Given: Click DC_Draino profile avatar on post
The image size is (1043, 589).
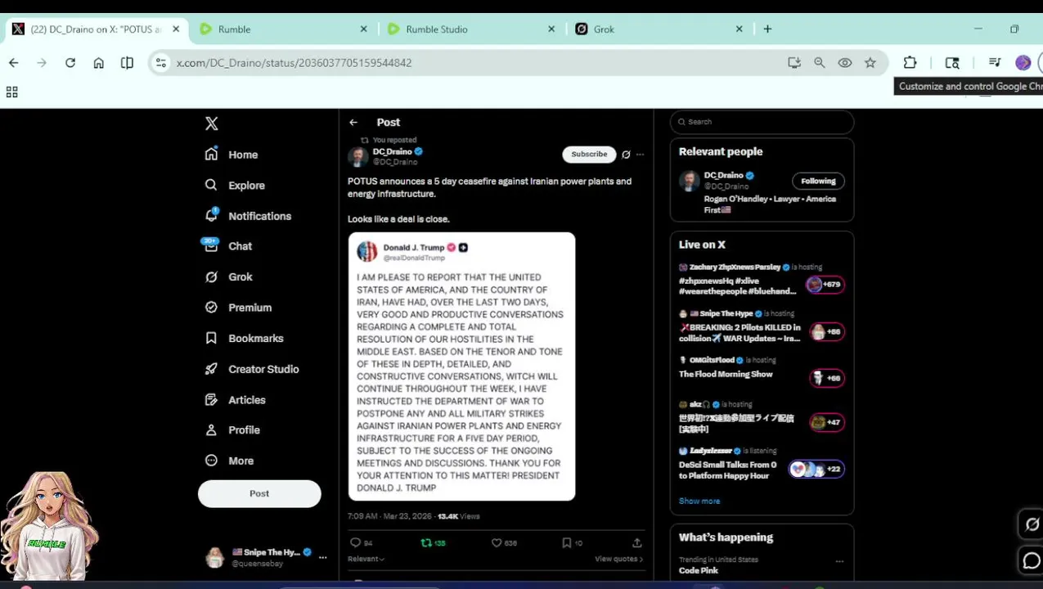Looking at the screenshot, I should (x=358, y=157).
